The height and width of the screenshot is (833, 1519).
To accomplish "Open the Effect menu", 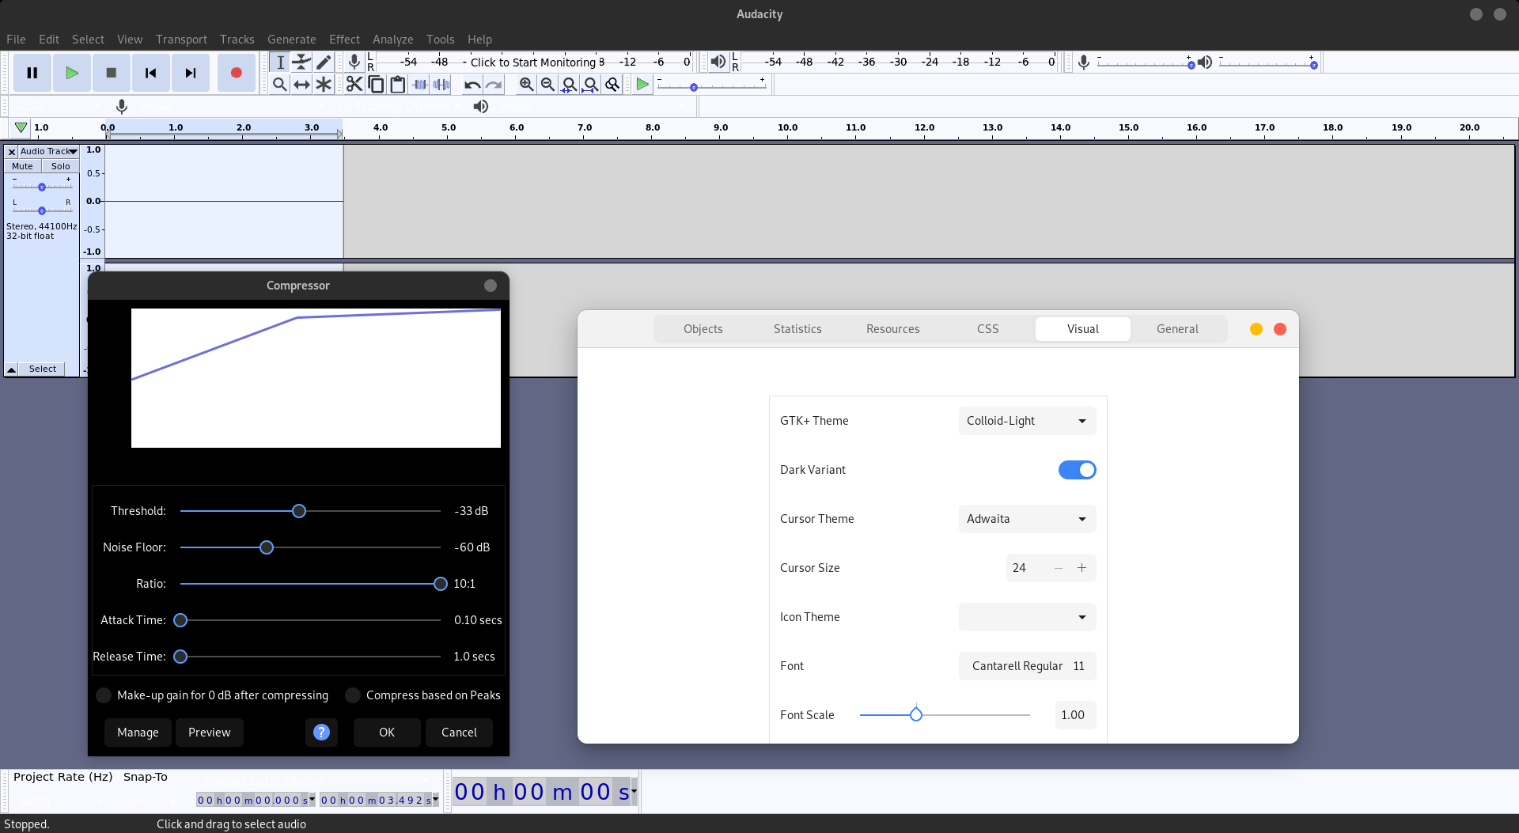I will pos(344,39).
